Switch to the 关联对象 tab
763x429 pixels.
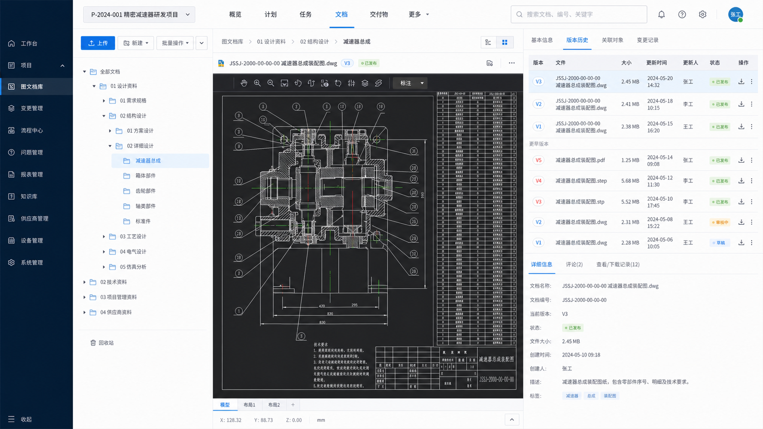pos(612,40)
